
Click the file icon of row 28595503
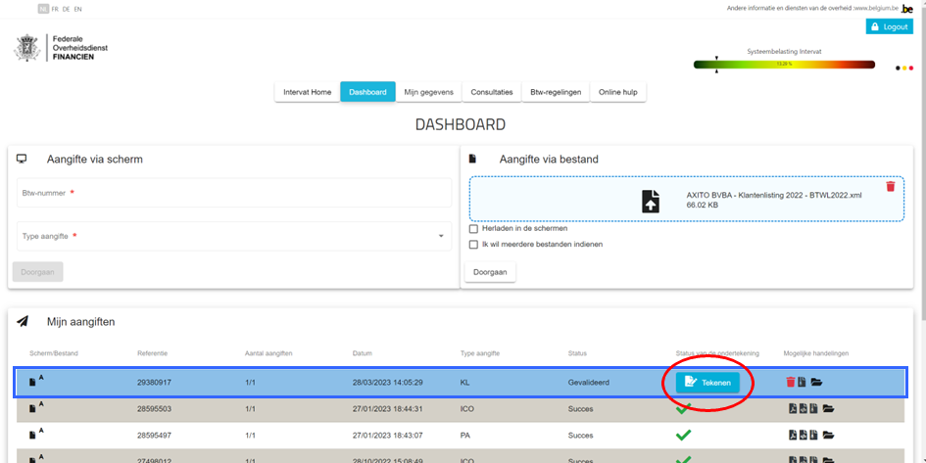pyautogui.click(x=32, y=409)
